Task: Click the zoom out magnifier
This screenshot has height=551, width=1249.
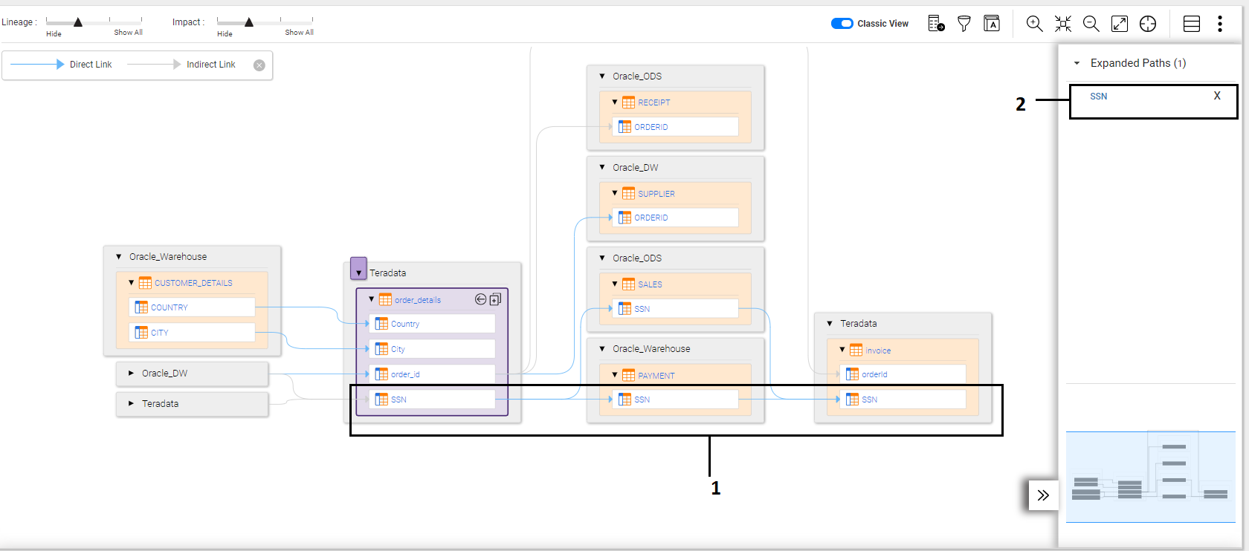Action: (x=1091, y=24)
